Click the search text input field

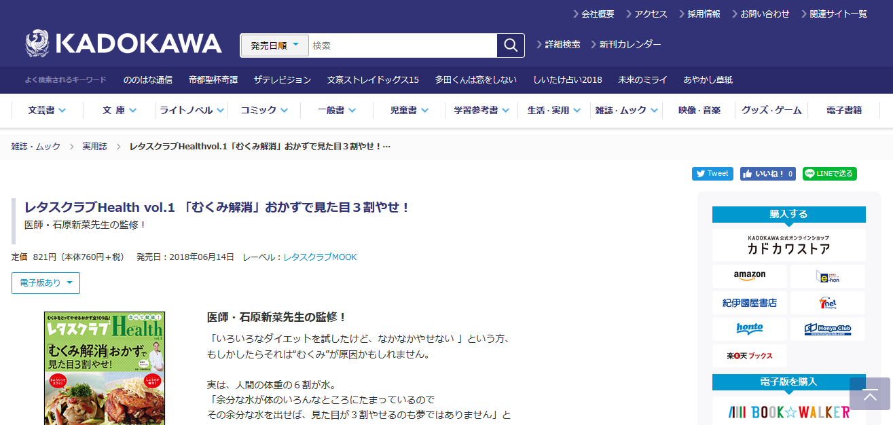(x=403, y=45)
